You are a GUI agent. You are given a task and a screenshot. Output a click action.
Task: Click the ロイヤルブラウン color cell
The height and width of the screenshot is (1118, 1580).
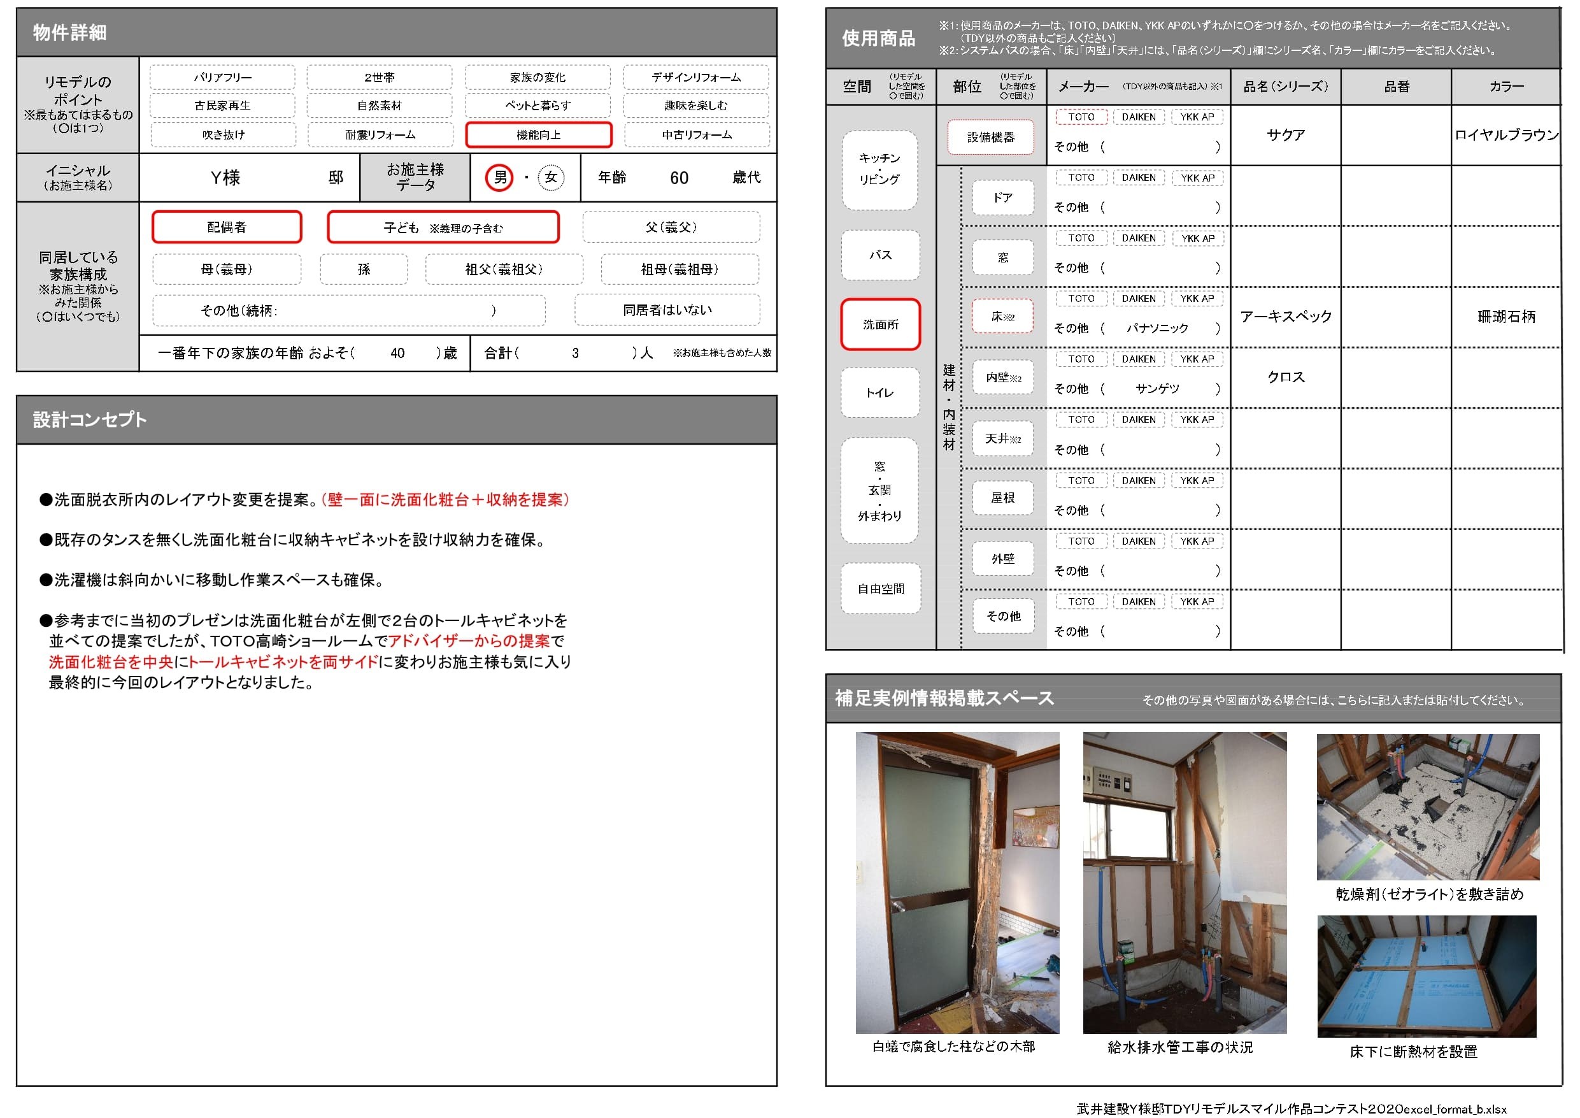(x=1505, y=135)
